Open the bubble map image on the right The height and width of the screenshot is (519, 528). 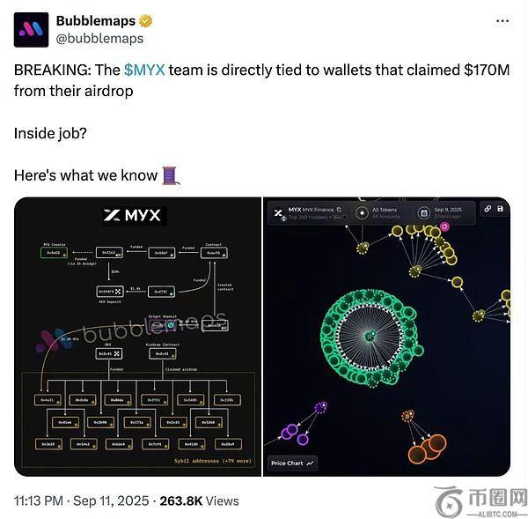pyautogui.click(x=386, y=337)
